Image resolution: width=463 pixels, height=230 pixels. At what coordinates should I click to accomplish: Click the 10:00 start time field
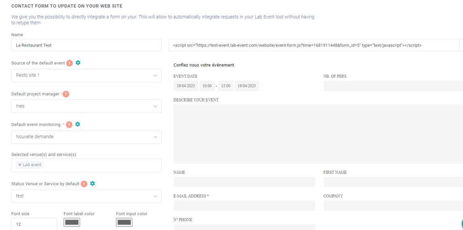point(207,86)
